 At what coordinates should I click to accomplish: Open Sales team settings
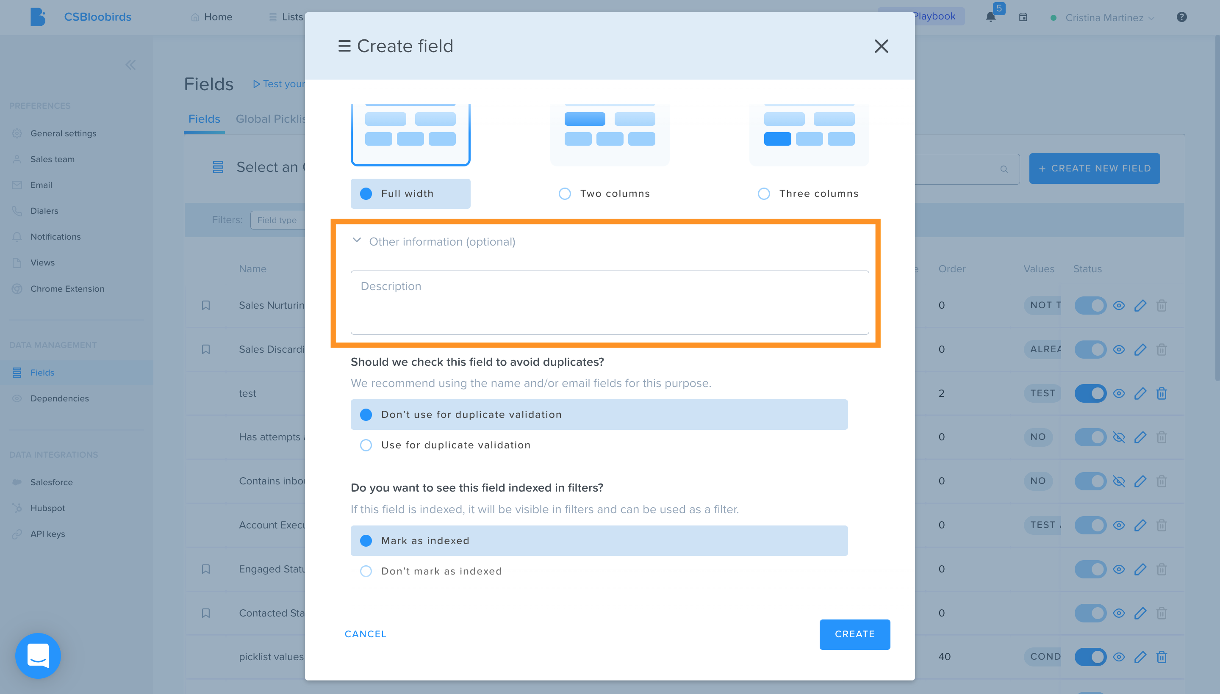pyautogui.click(x=52, y=159)
